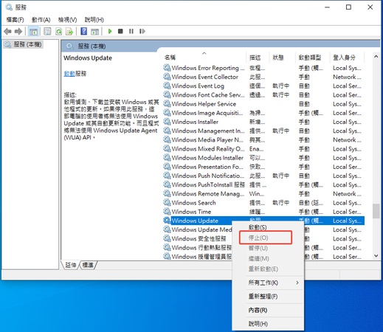
Task: Click gear icon of Windows Media Player Network
Action: click(167, 139)
